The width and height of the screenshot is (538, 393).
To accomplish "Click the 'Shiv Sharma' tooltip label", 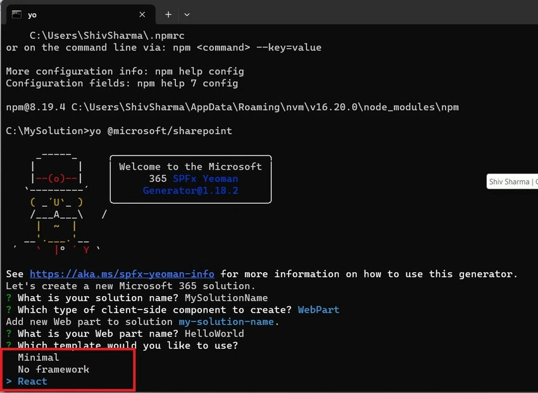I will 512,182.
